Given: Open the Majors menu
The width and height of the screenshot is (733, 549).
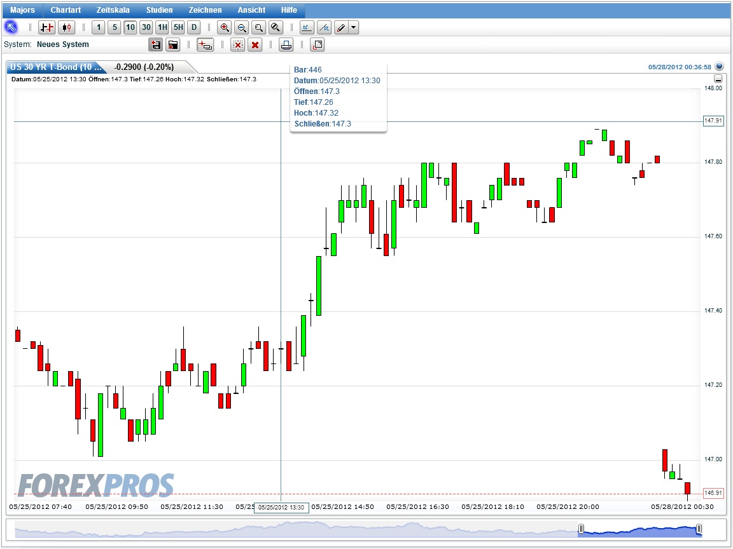Looking at the screenshot, I should (x=22, y=10).
